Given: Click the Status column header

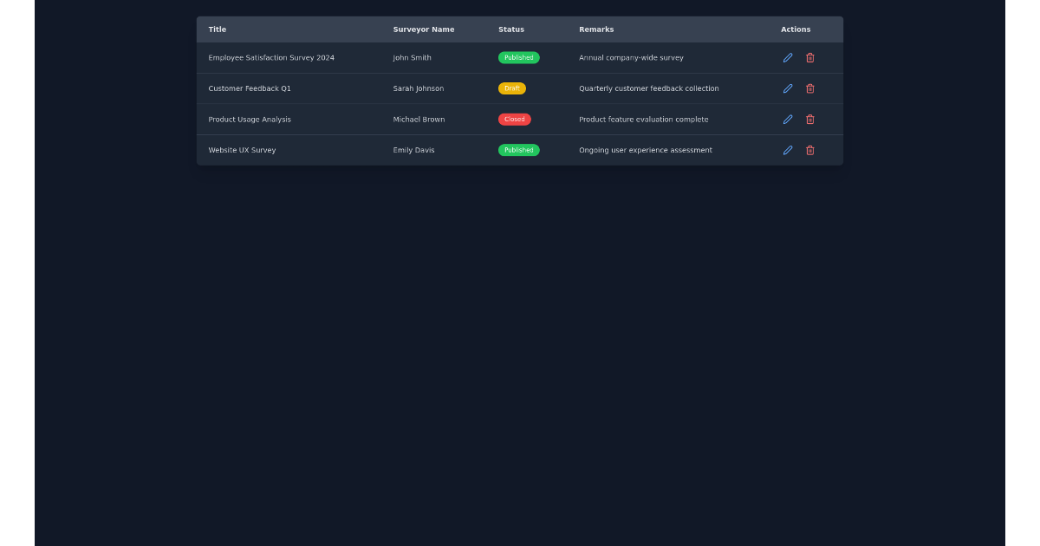Looking at the screenshot, I should click(x=510, y=29).
